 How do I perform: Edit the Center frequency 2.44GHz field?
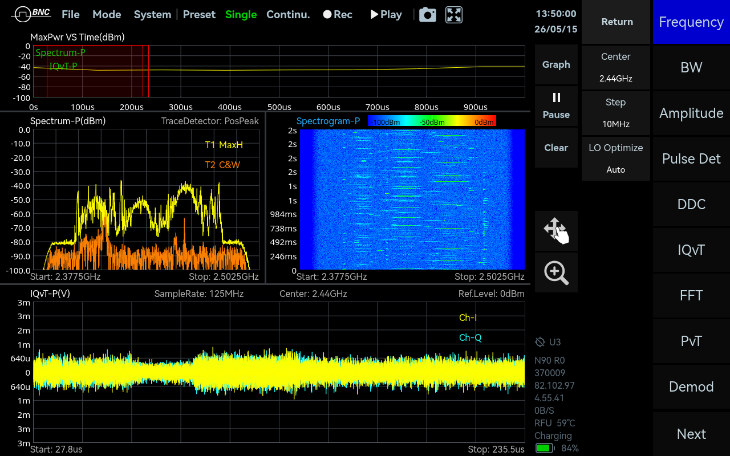616,67
